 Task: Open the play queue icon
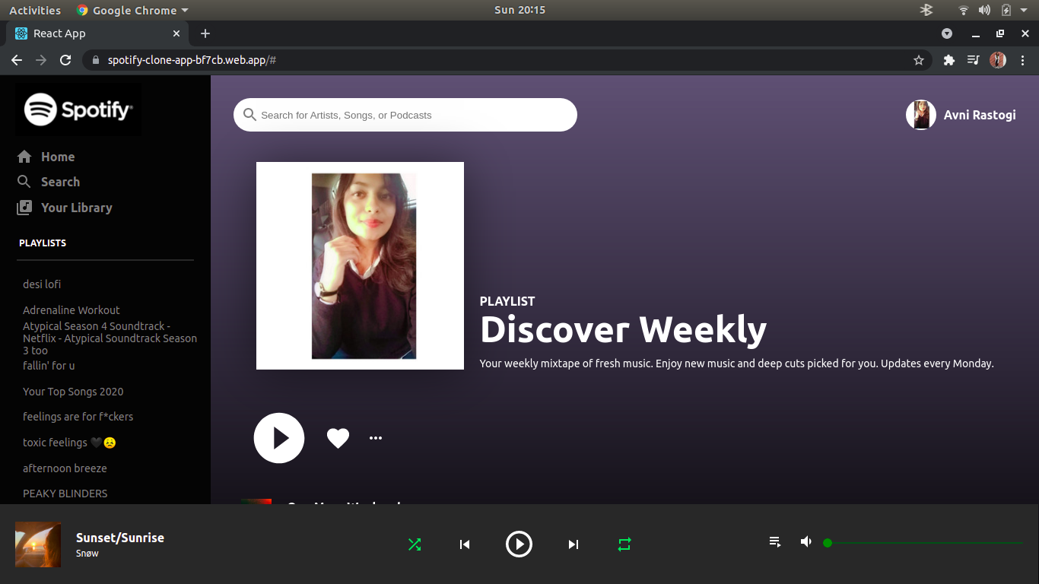point(774,541)
